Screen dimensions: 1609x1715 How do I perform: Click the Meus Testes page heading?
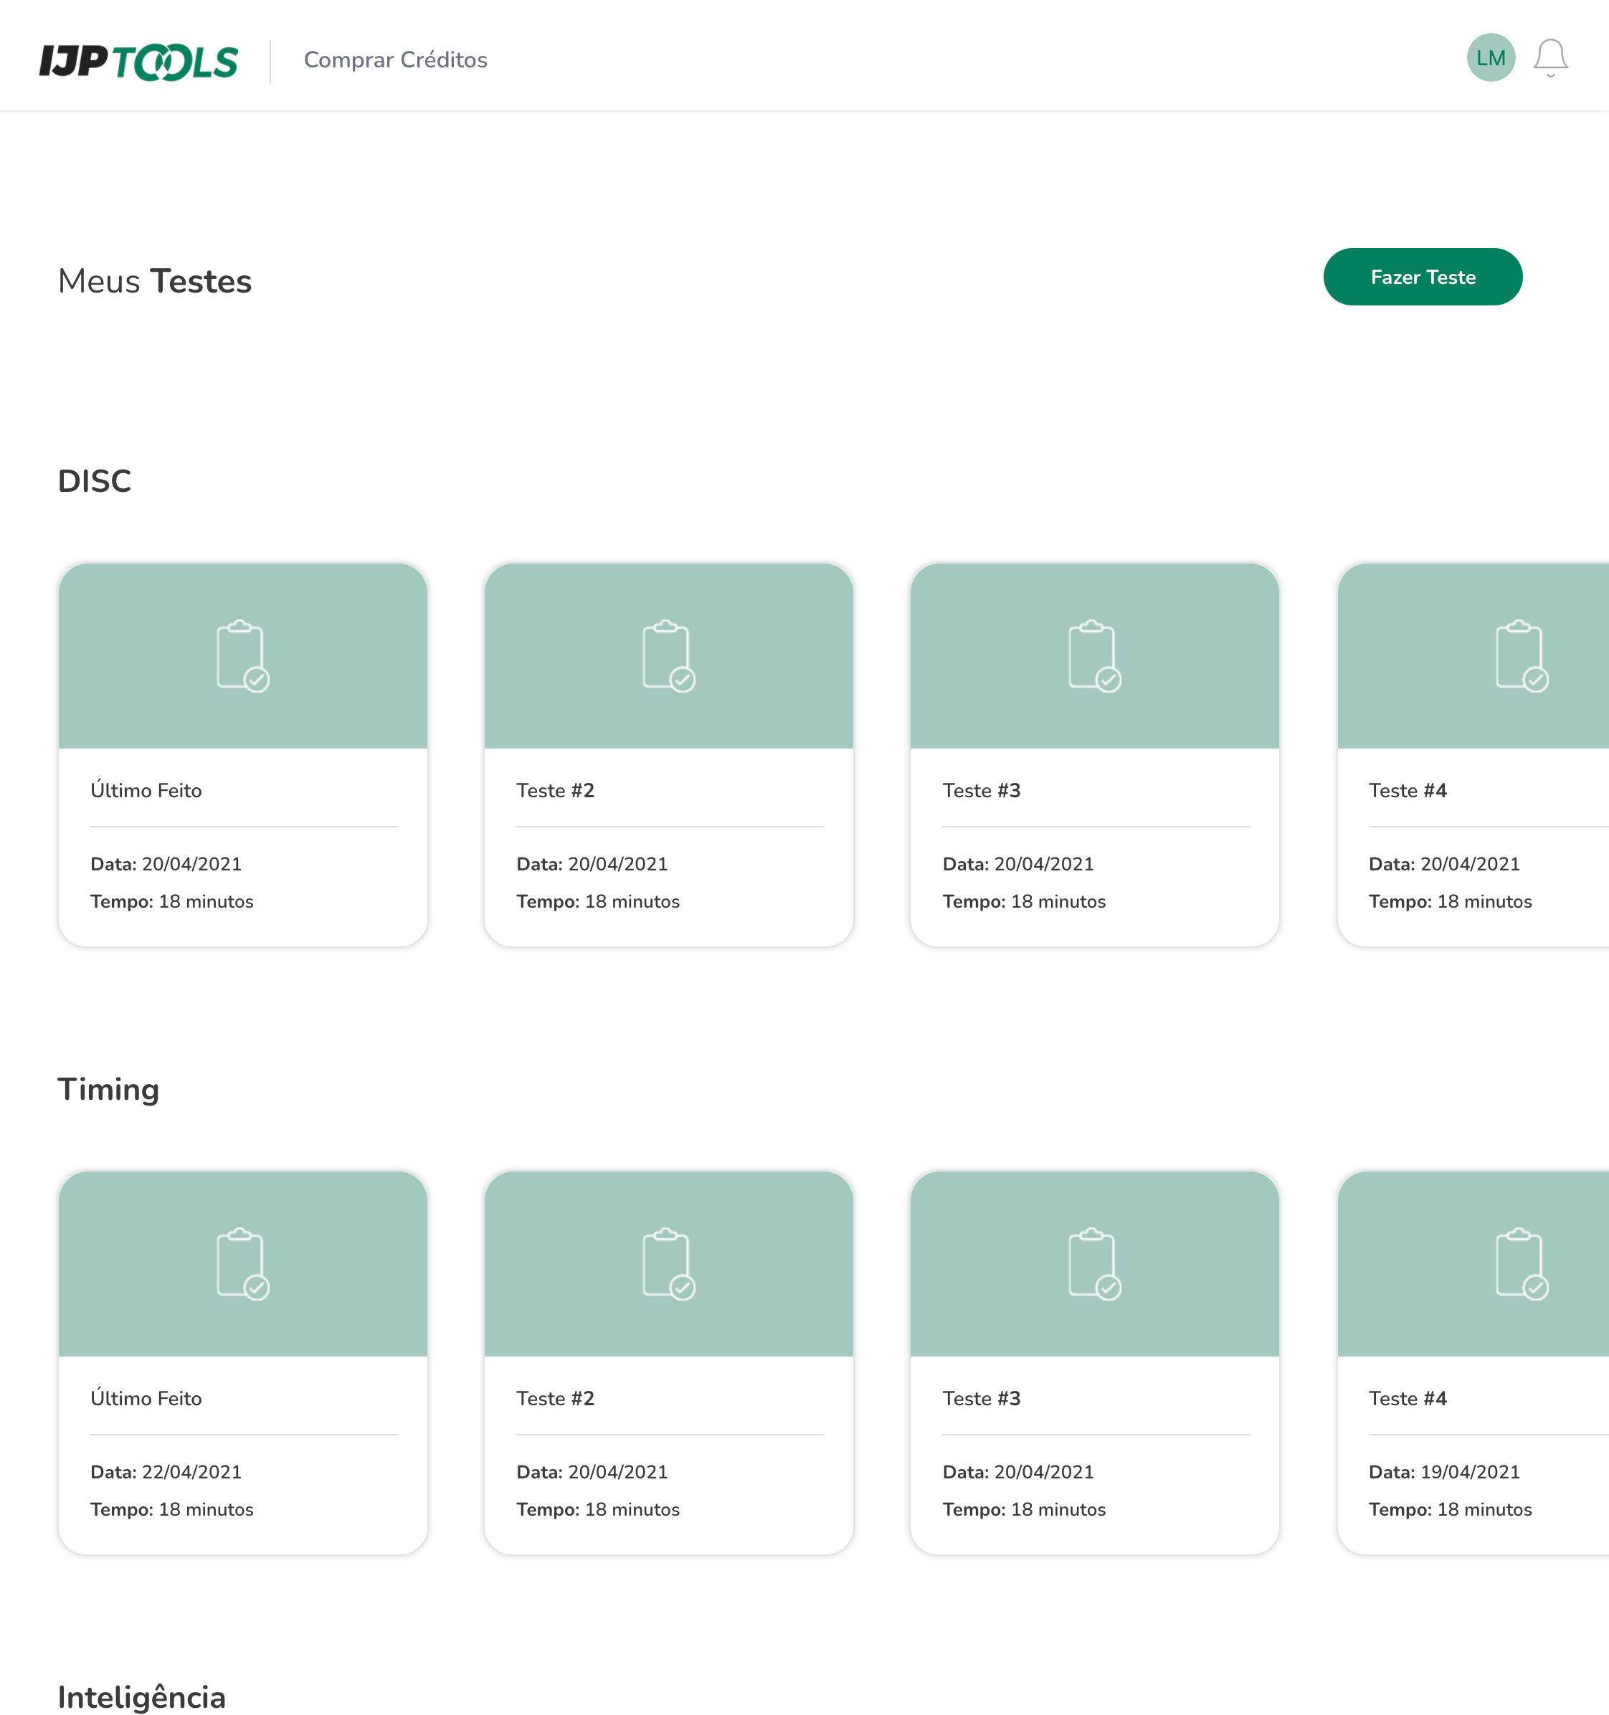[x=154, y=281]
